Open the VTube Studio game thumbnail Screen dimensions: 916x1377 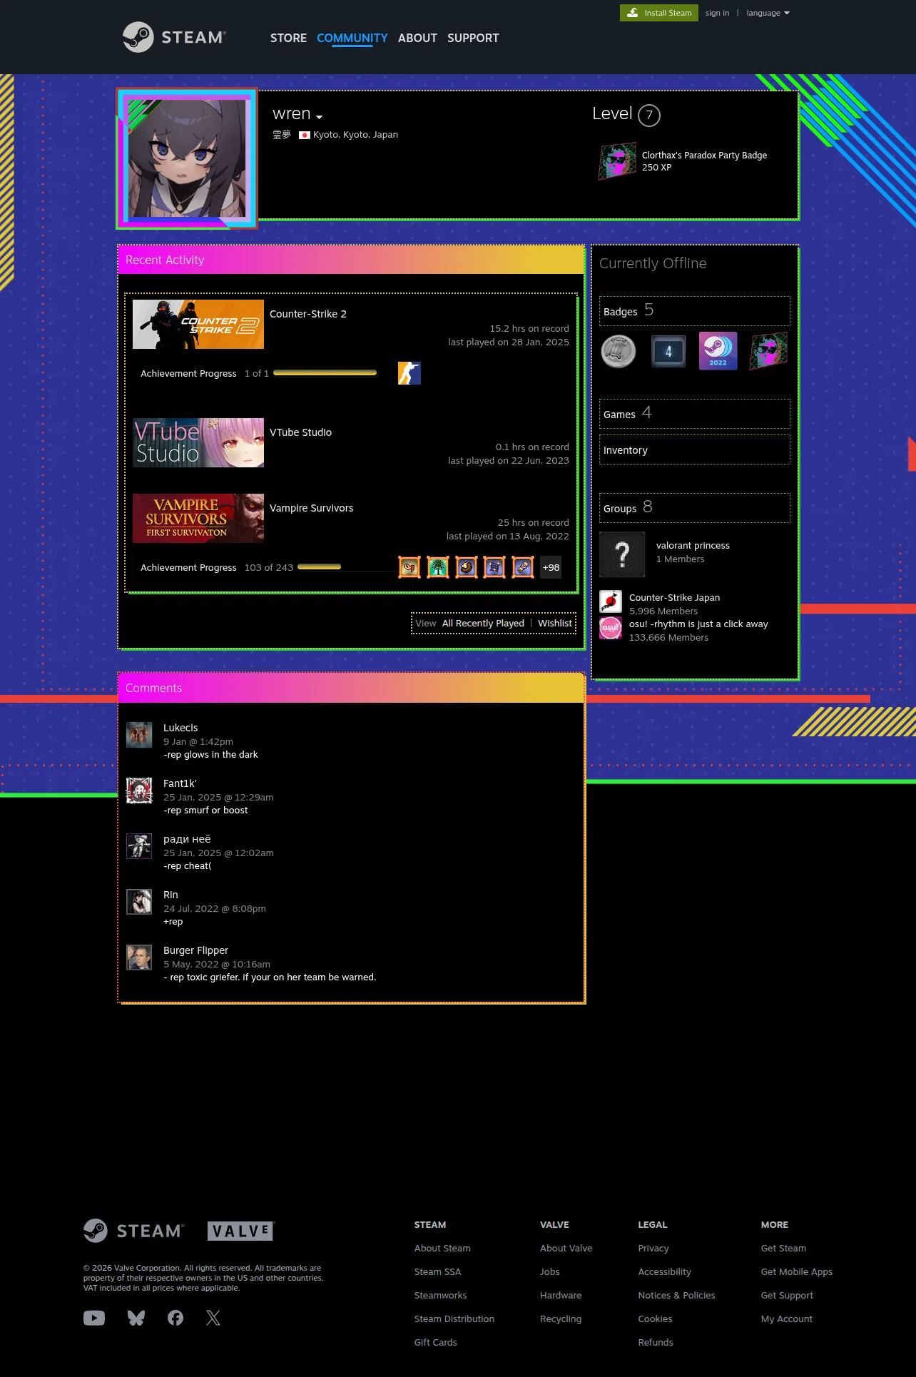pos(198,442)
